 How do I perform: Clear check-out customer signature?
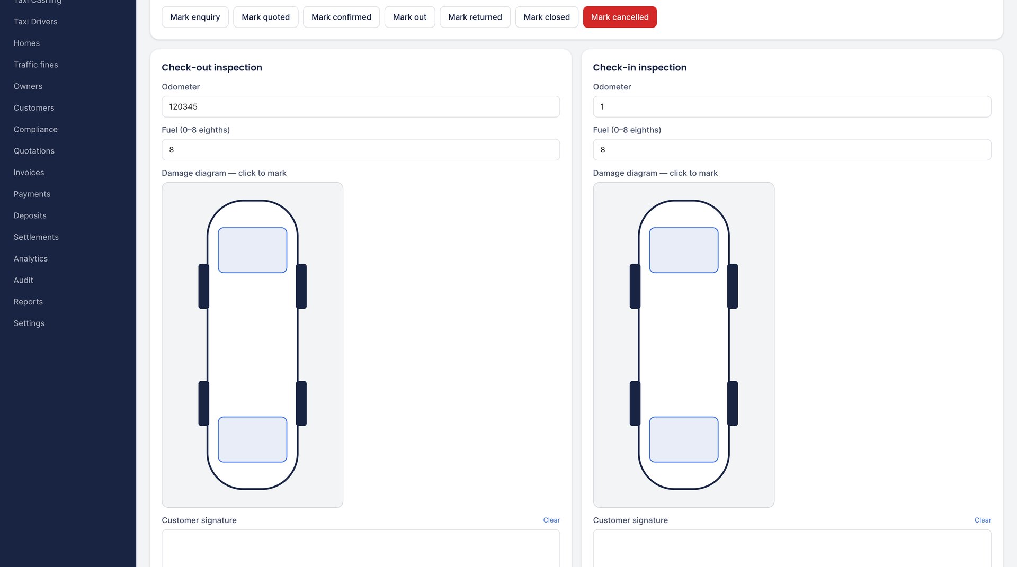pyautogui.click(x=551, y=520)
